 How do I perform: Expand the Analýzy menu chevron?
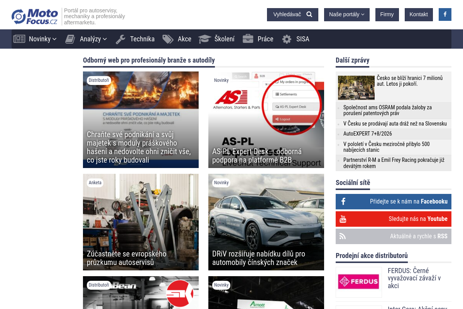105,39
